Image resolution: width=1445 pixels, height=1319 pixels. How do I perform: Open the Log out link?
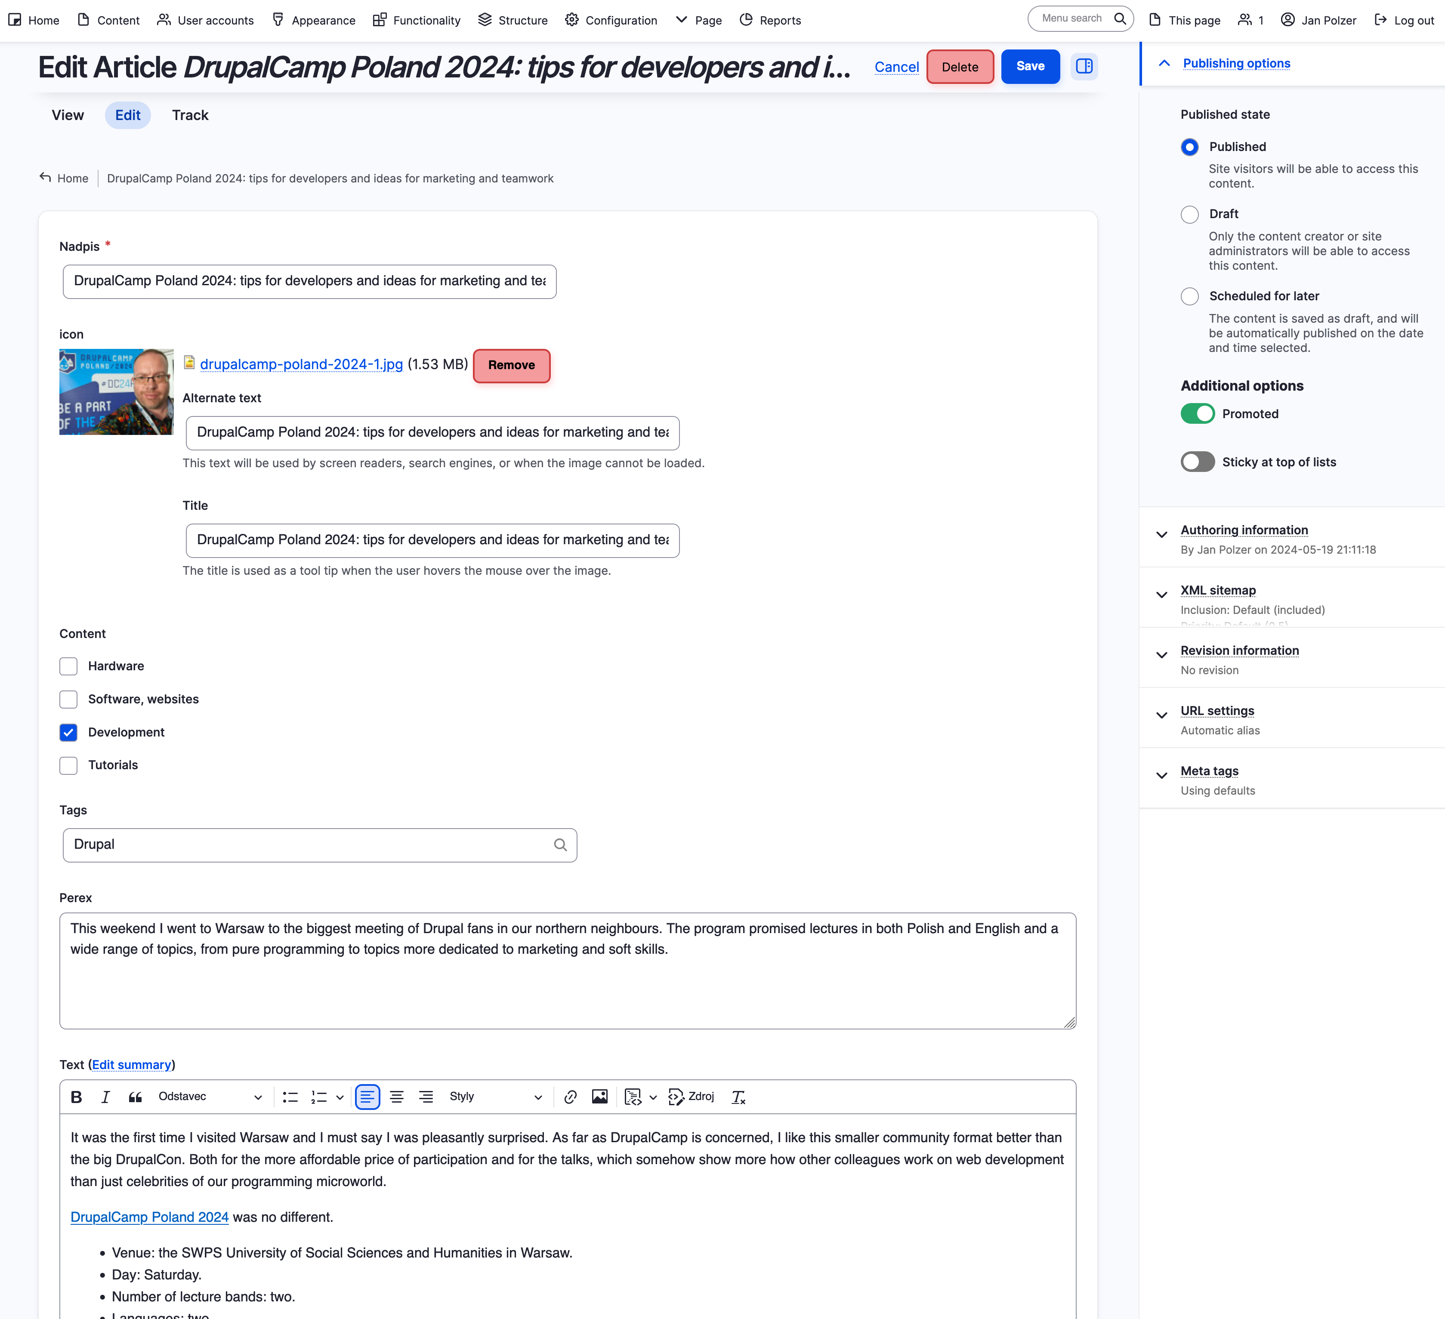pyautogui.click(x=1404, y=20)
